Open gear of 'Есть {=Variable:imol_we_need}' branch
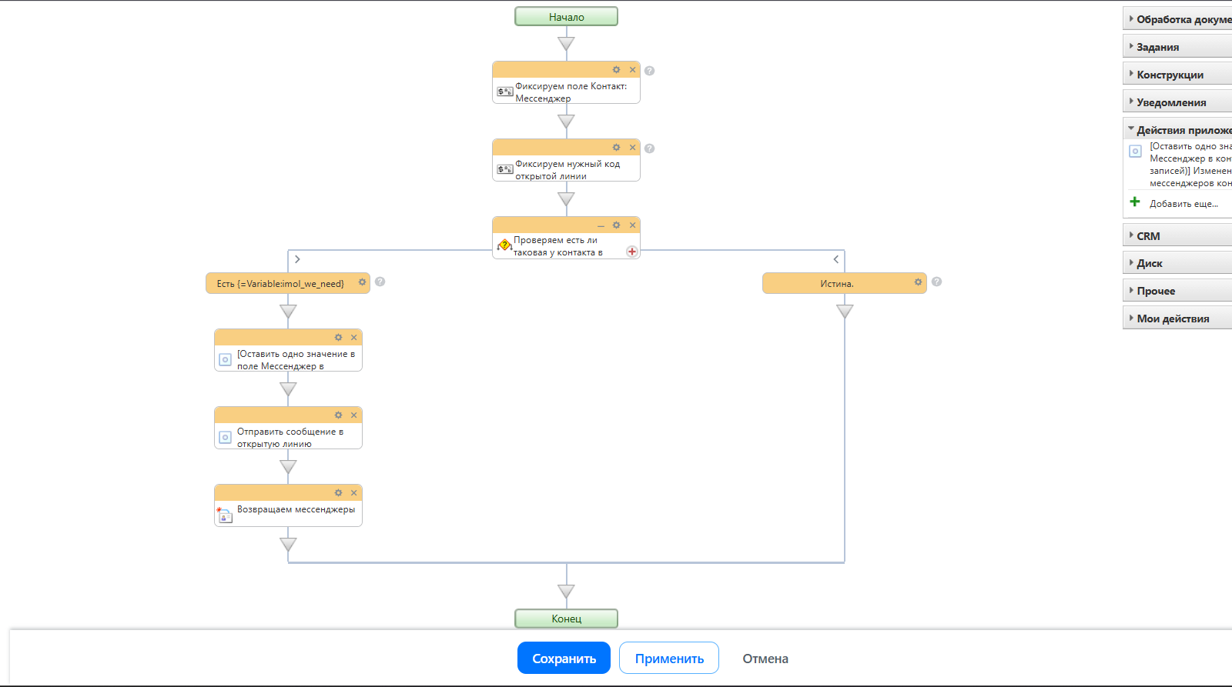The height and width of the screenshot is (687, 1232). 362,282
